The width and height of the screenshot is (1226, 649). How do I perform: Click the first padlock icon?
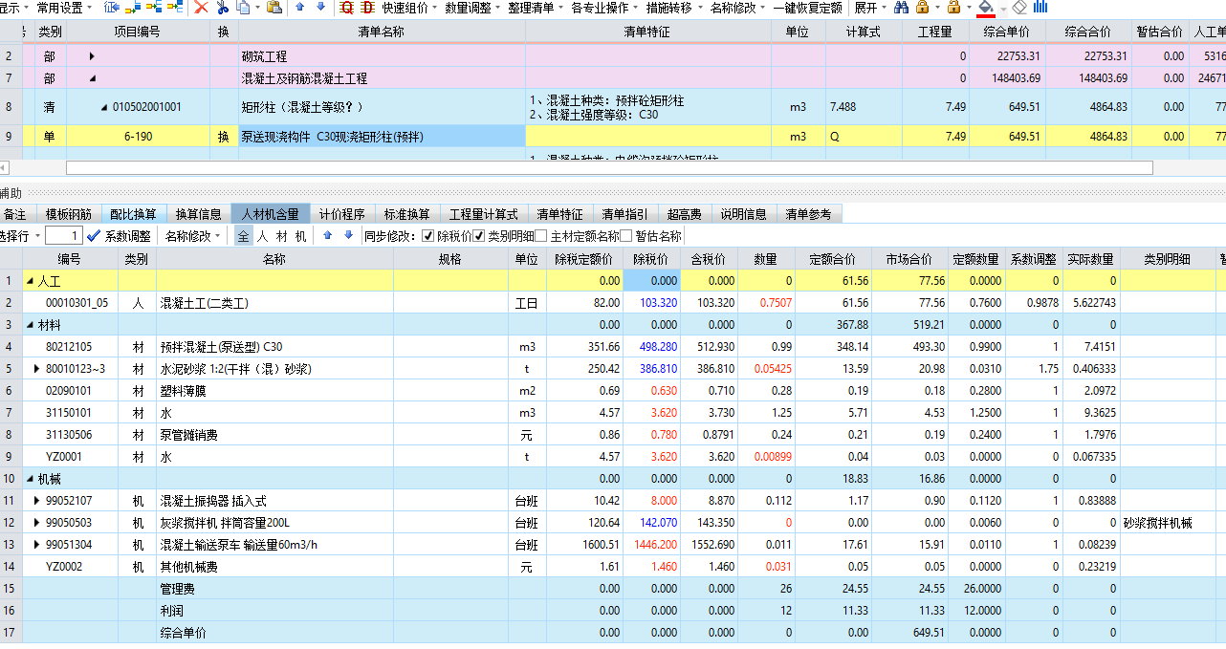point(922,8)
